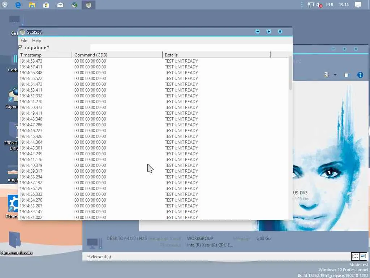Select the row with timestamp 19:14:51.270
370x278 pixels.
(x=153, y=102)
